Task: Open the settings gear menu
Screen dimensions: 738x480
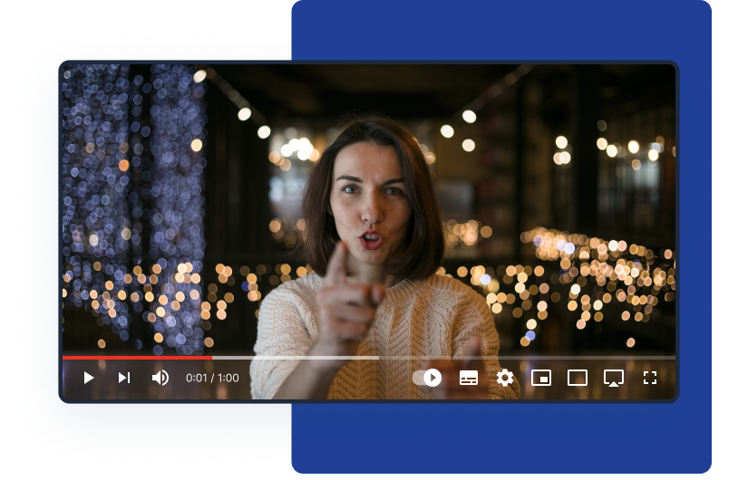Action: [505, 378]
